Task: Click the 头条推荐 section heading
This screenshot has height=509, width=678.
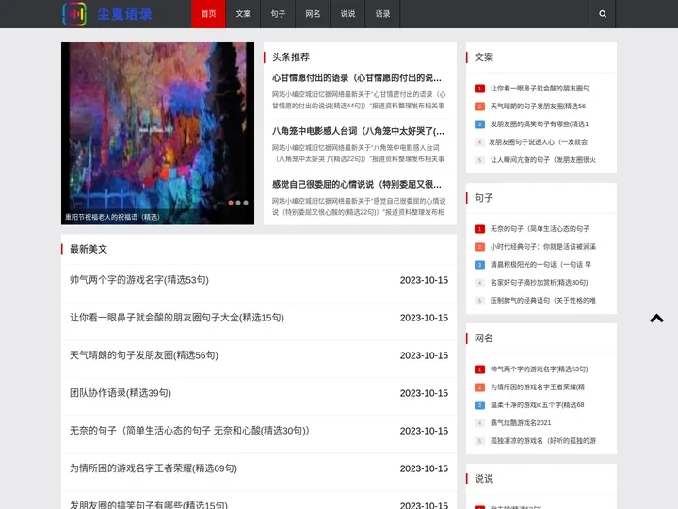Action: [291, 57]
